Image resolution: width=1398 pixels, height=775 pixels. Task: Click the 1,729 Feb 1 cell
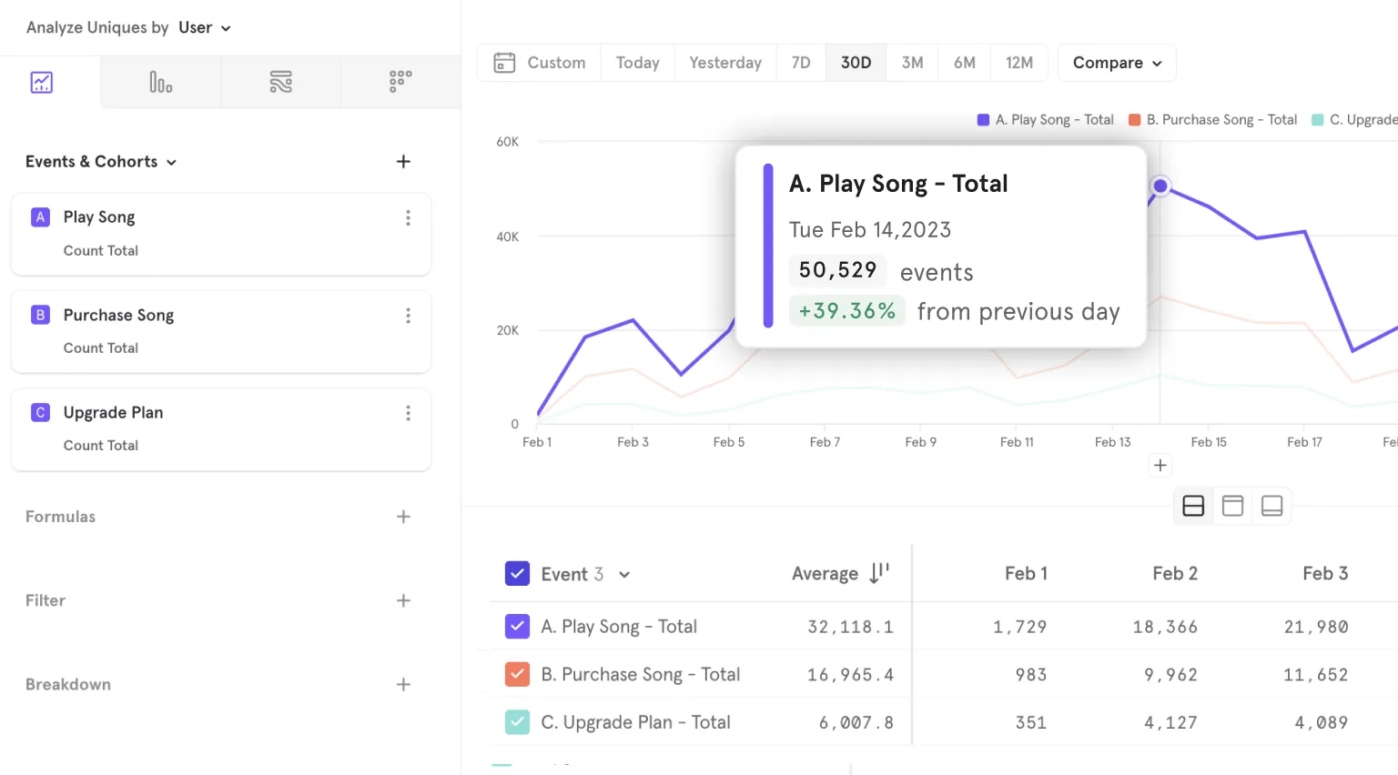click(1020, 627)
